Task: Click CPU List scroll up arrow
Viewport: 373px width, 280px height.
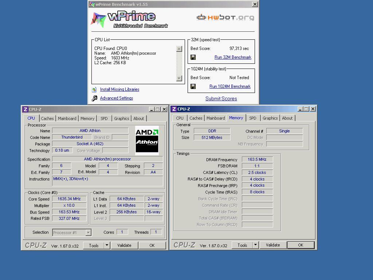Action: point(179,49)
